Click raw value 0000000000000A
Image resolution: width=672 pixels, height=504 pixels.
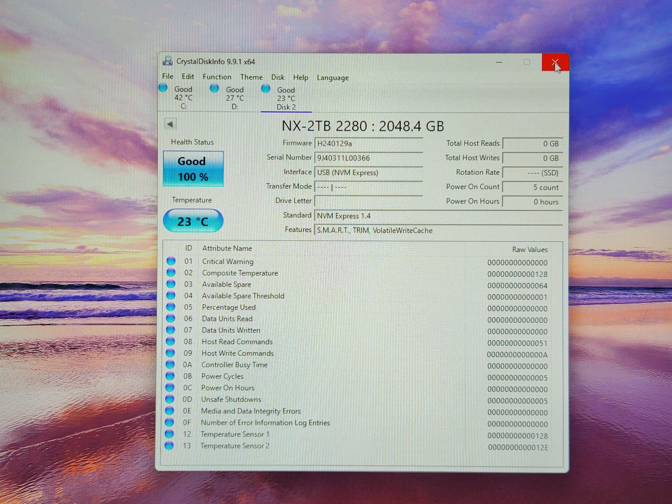(x=517, y=355)
